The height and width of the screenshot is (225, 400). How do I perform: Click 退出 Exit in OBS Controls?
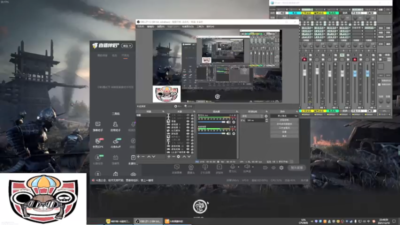284,136
